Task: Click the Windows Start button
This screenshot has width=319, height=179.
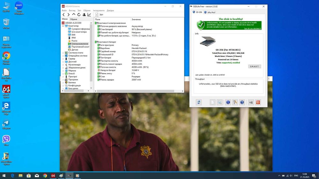Action: (4, 176)
